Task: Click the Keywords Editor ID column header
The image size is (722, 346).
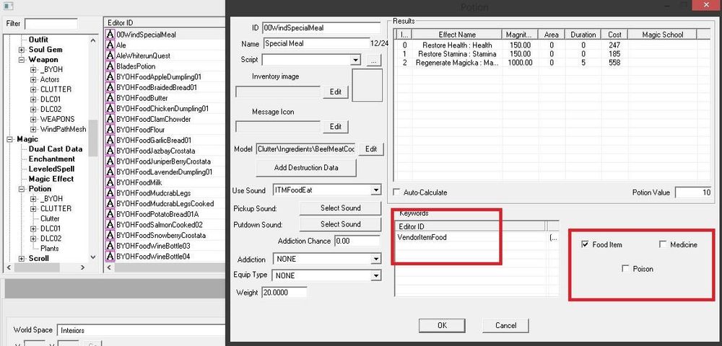Action: (470, 226)
